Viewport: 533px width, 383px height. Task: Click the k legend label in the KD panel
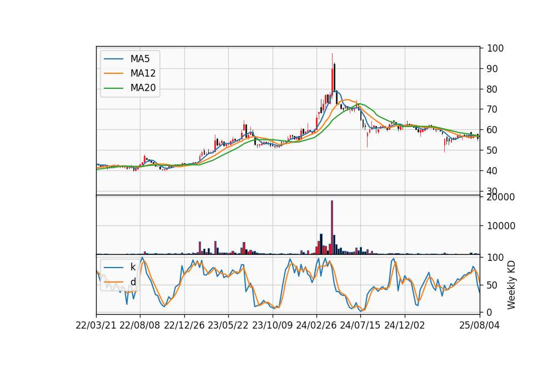133,267
